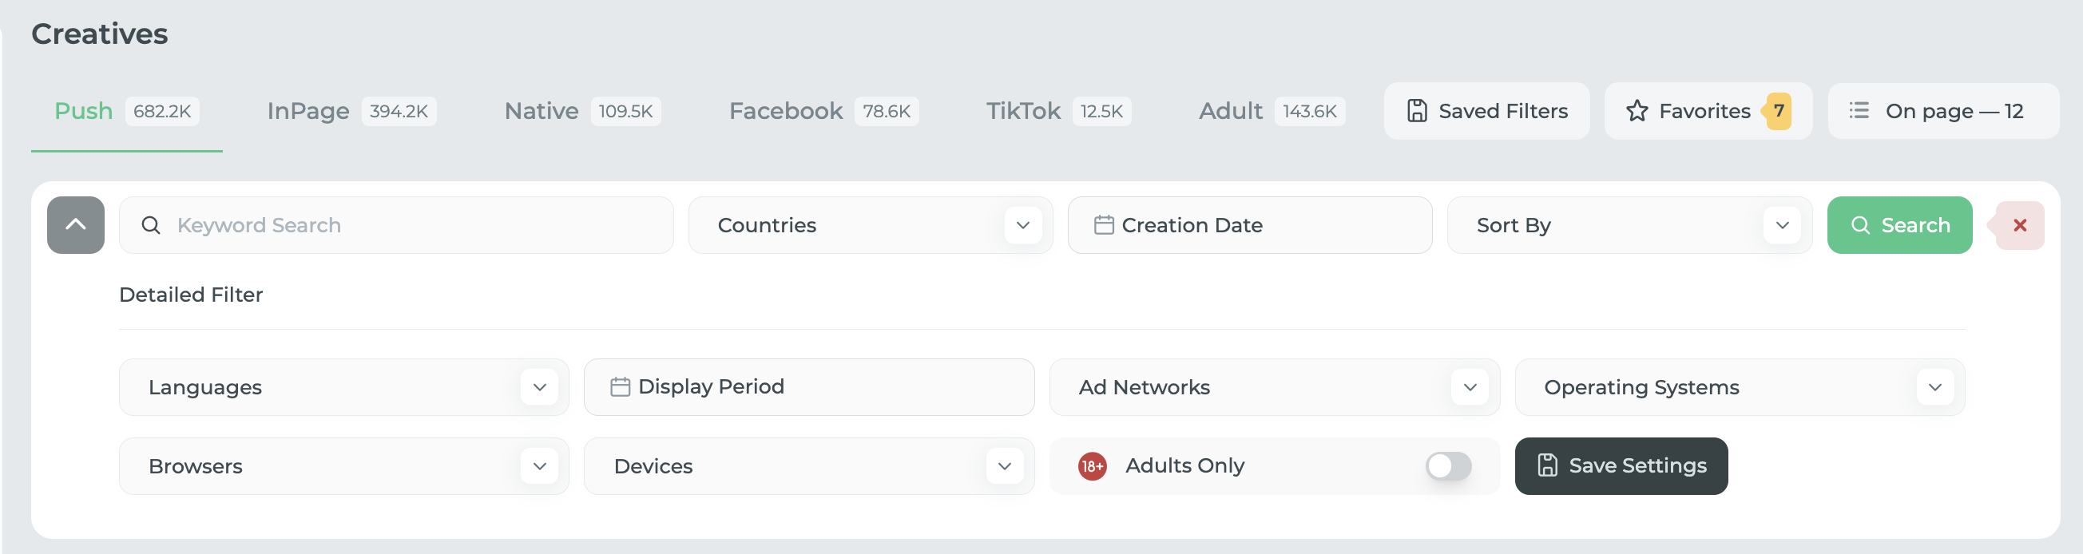Image resolution: width=2083 pixels, height=554 pixels.
Task: Open the Ad Networks dropdown
Action: pos(1275,387)
